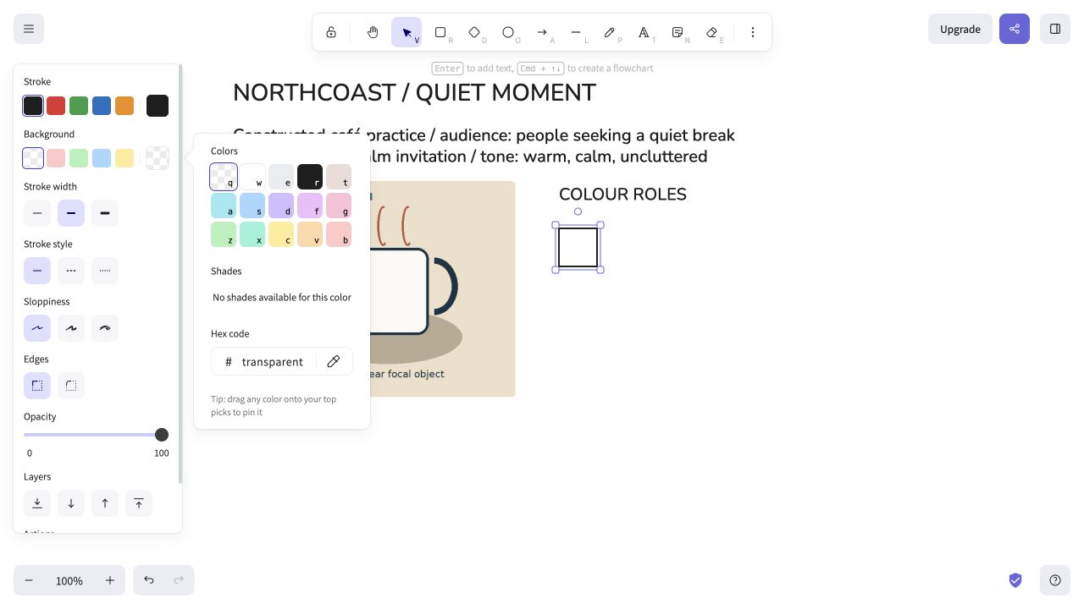Screen dimensions: 1084x609
Task: Choose the yellow color labeled c
Action: [281, 234]
